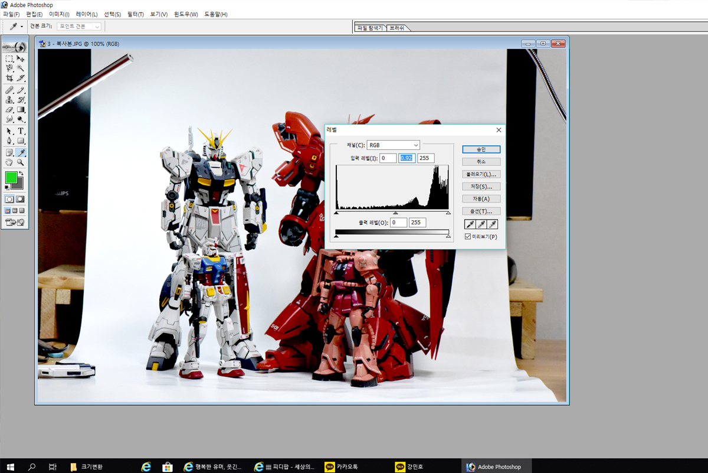Click the set white point eyedropper
The height and width of the screenshot is (473, 708).
click(x=492, y=224)
